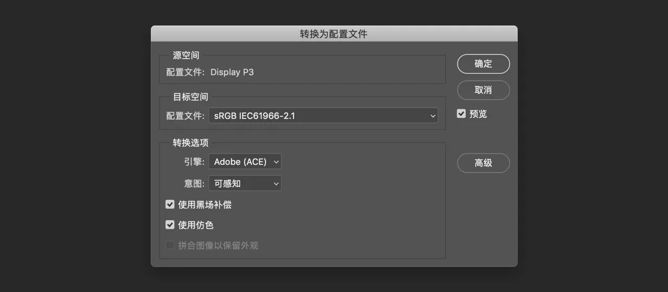Uncheck the 使用仿色 option
668x292 pixels.
pyautogui.click(x=170, y=225)
